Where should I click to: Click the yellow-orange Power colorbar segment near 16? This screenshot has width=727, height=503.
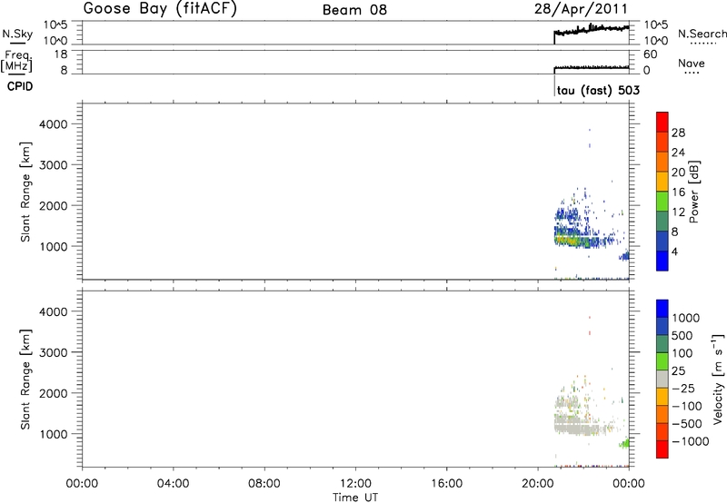[x=662, y=181]
